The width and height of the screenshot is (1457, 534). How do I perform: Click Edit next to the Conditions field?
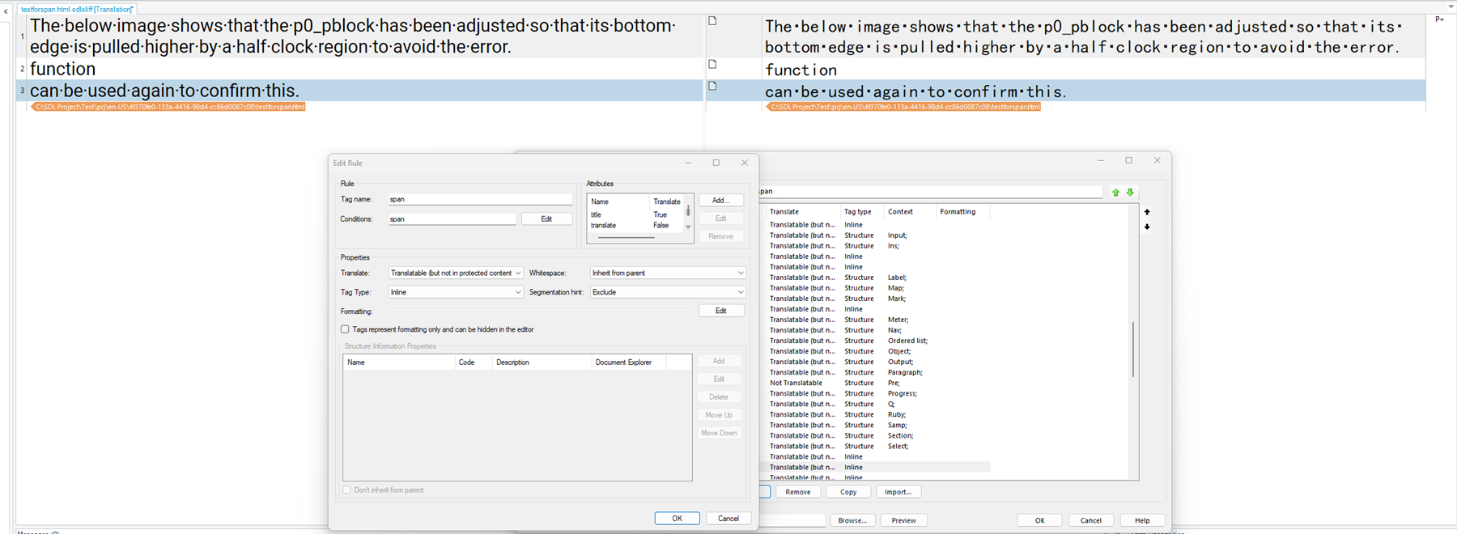(x=546, y=219)
